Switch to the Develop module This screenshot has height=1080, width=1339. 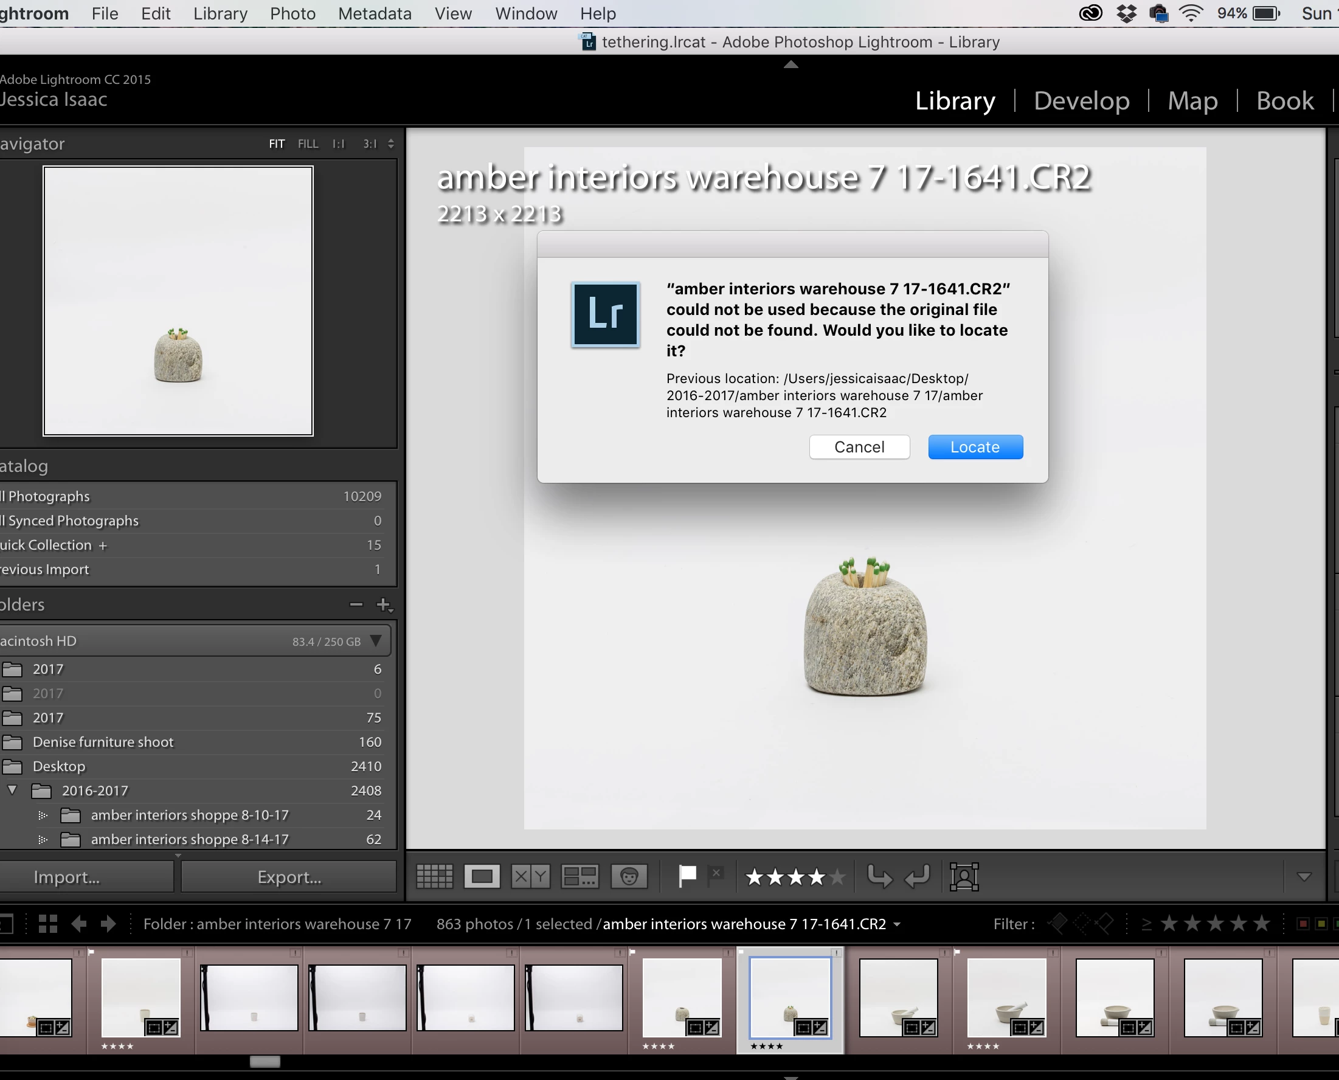click(1081, 101)
